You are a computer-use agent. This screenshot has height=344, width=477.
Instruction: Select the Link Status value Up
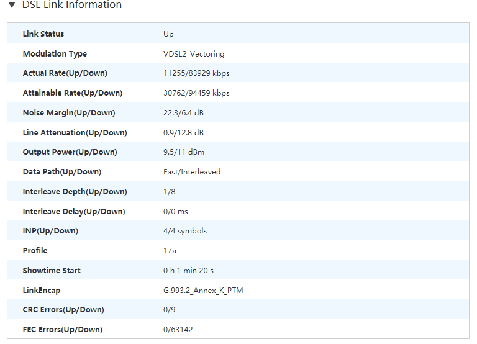168,34
